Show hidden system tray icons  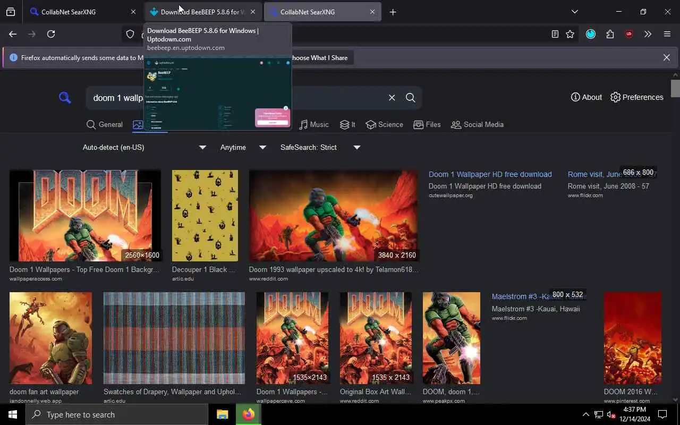585,414
